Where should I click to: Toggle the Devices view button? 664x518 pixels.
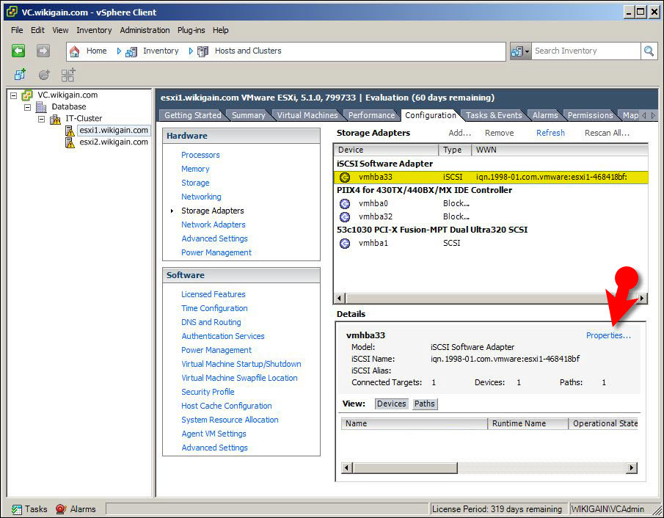pos(391,404)
